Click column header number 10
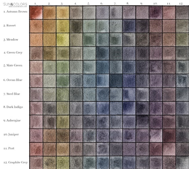Viewport: 189px width, 169px height. 155,4
